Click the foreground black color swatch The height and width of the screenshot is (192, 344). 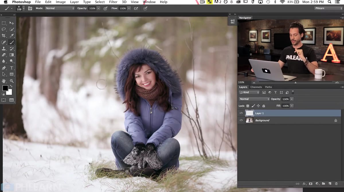coord(5,88)
